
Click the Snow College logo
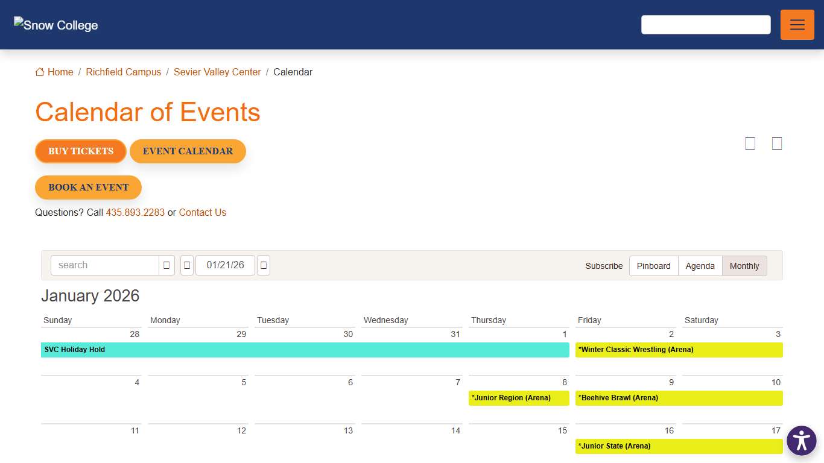55,25
